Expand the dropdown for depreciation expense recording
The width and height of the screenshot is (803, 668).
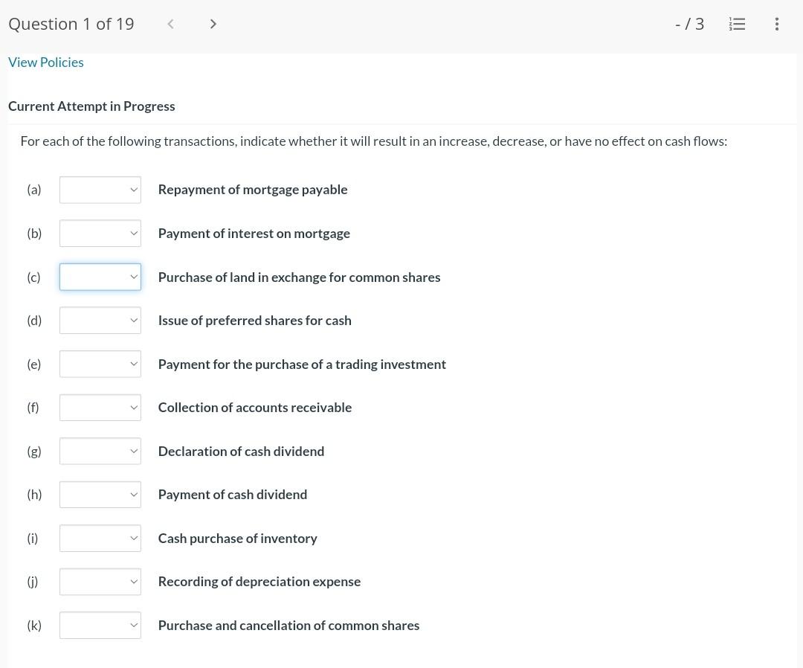click(100, 581)
